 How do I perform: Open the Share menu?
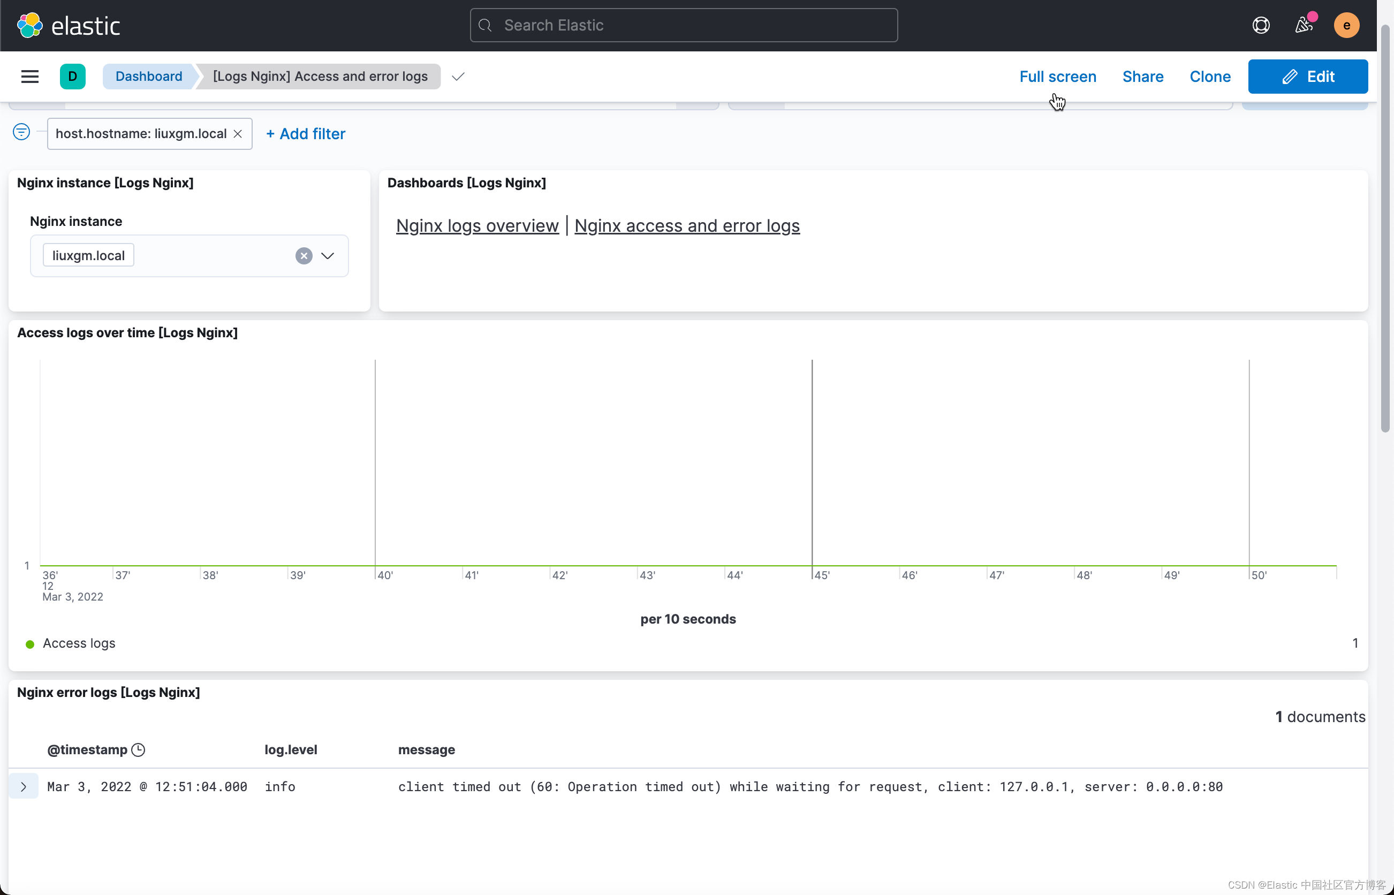click(x=1142, y=76)
